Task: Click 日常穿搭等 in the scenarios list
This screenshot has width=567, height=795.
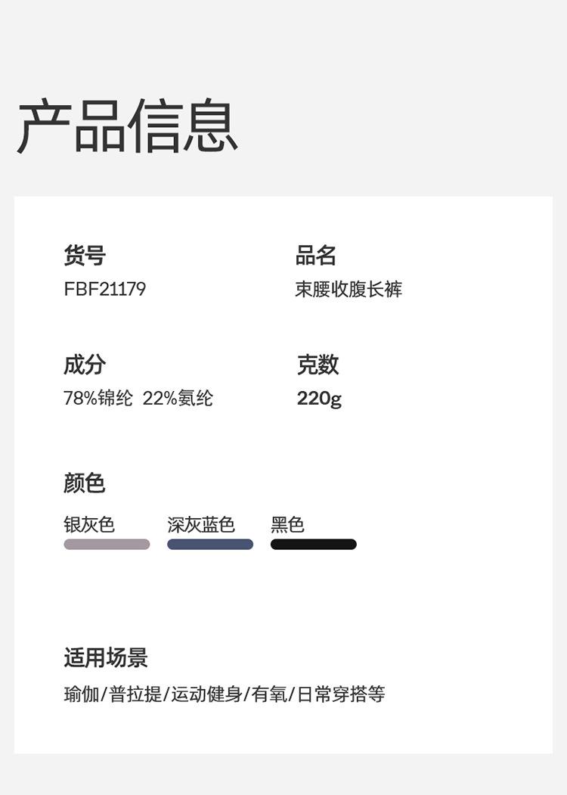Action: coord(340,694)
